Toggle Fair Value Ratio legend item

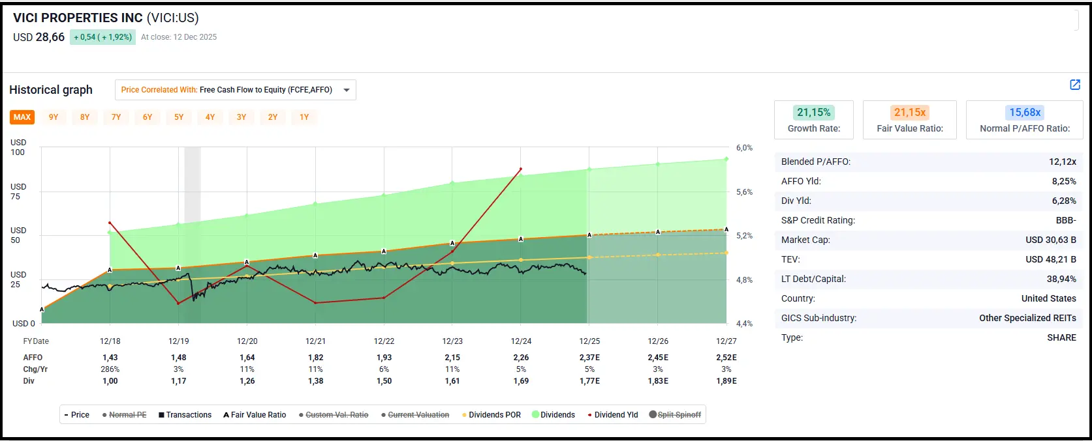(x=255, y=415)
